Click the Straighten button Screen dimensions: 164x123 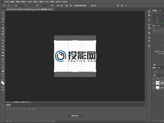coord(60,6)
